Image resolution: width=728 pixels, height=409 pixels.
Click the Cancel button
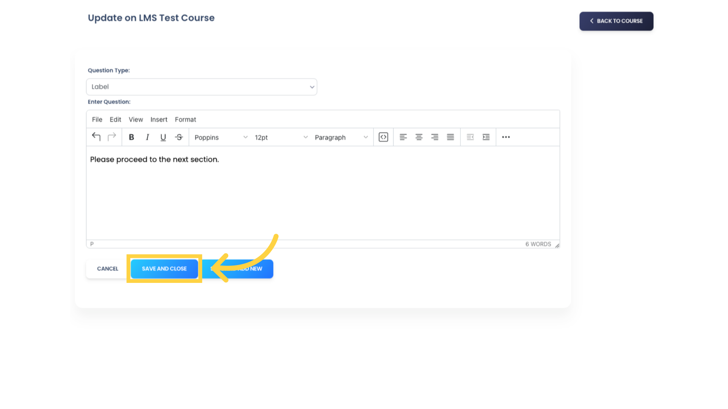pyautogui.click(x=108, y=269)
